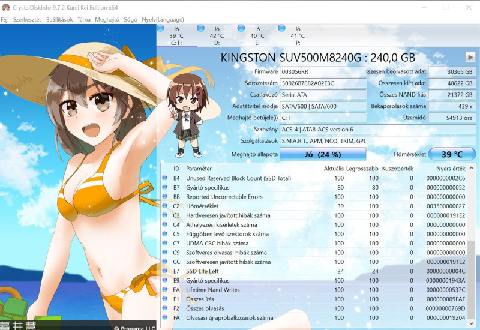Click total read value 30365 GB
Image resolution: width=480 pixels, height=330 pixels.
452,71
